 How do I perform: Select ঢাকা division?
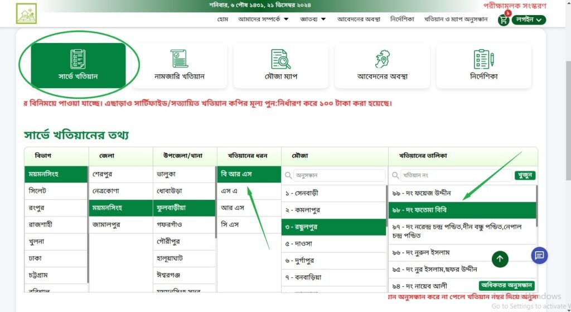tap(56, 258)
